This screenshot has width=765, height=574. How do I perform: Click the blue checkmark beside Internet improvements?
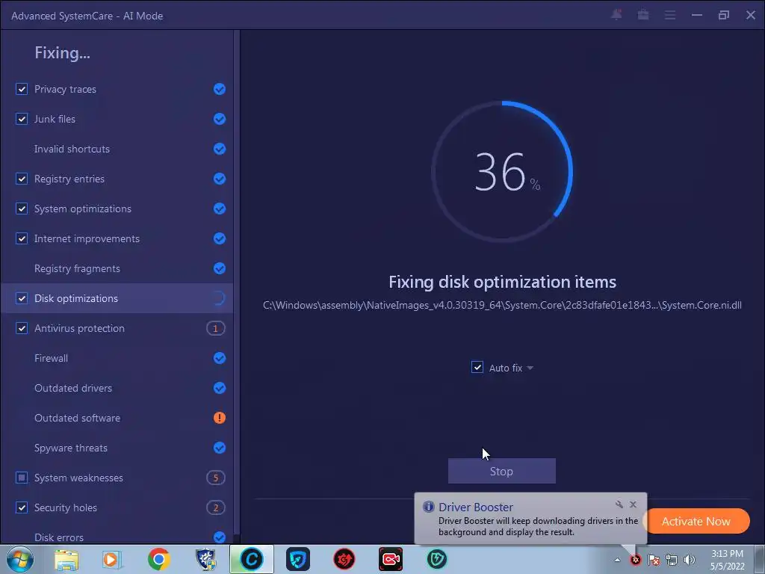click(x=220, y=238)
